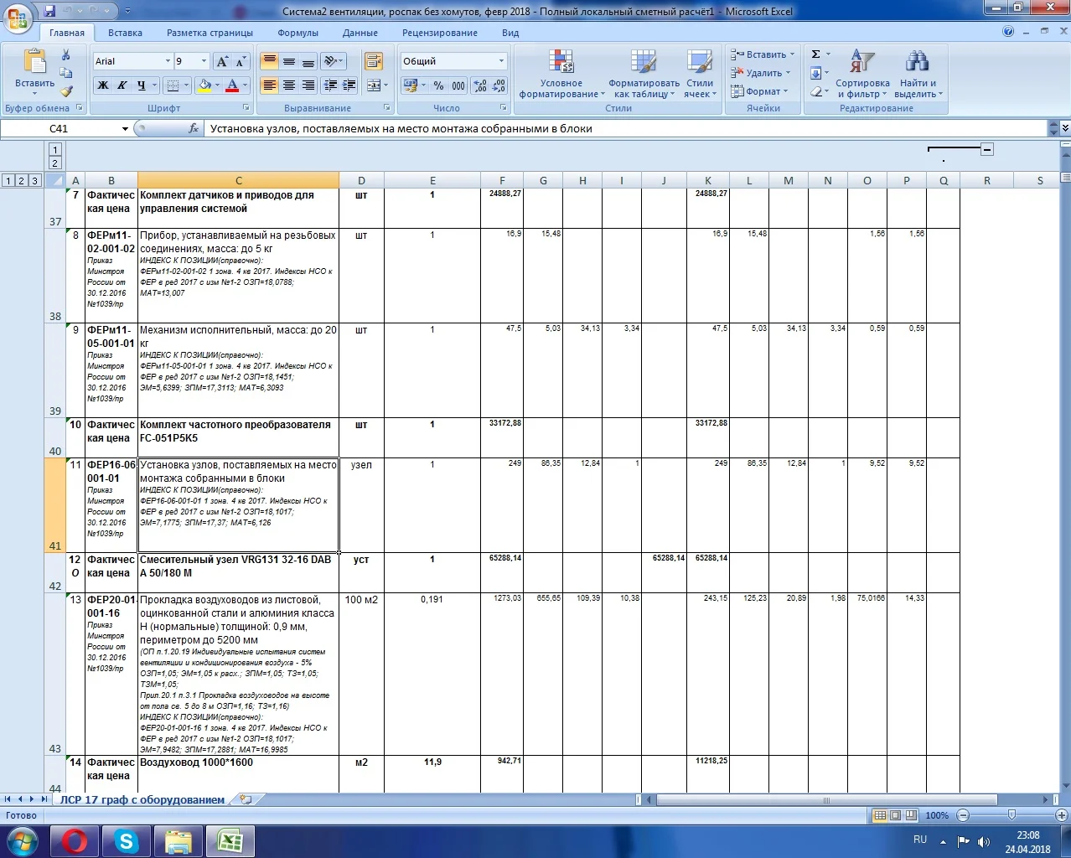Viewport: 1071px width, 858px height.
Task: Open the Arial font name dropdown
Action: (x=166, y=61)
